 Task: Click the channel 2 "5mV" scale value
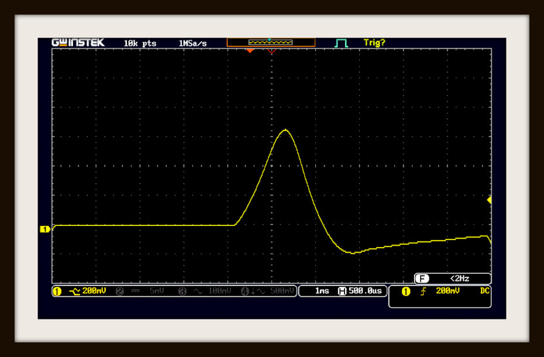coord(157,291)
